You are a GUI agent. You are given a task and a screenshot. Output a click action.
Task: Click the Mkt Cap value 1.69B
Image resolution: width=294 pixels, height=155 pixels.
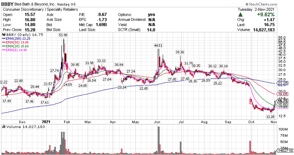(101, 25)
